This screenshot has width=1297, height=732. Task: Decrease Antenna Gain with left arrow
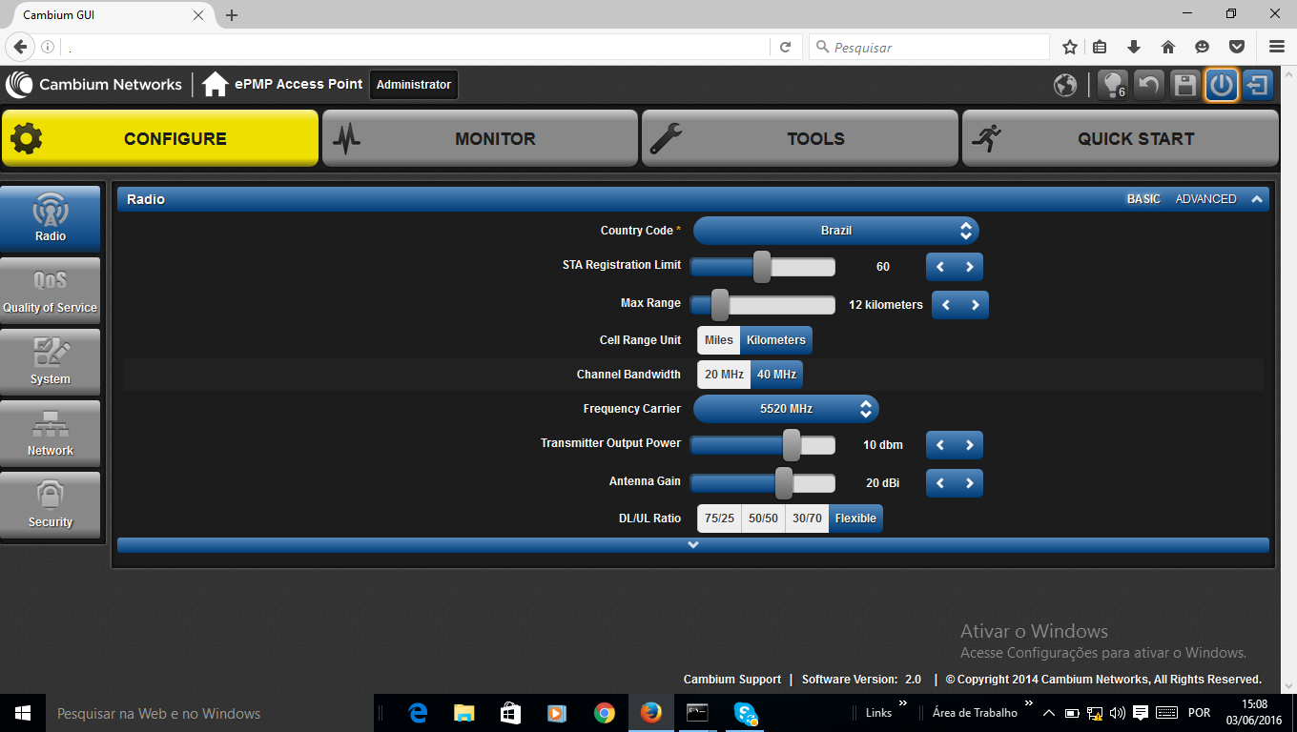pyautogui.click(x=940, y=483)
